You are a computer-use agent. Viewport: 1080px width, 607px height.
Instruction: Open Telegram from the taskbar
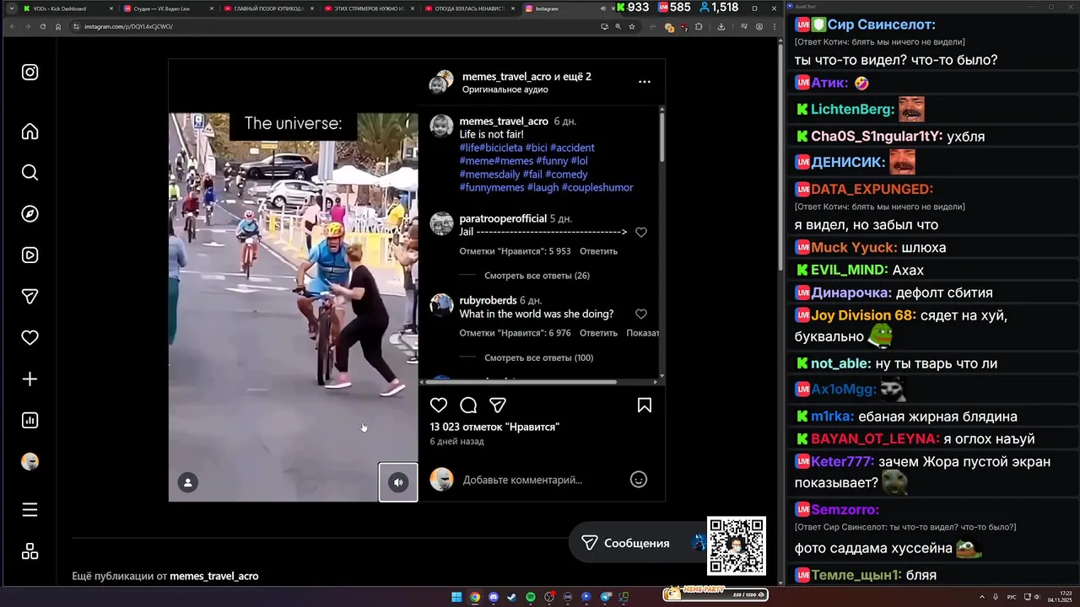click(x=605, y=597)
